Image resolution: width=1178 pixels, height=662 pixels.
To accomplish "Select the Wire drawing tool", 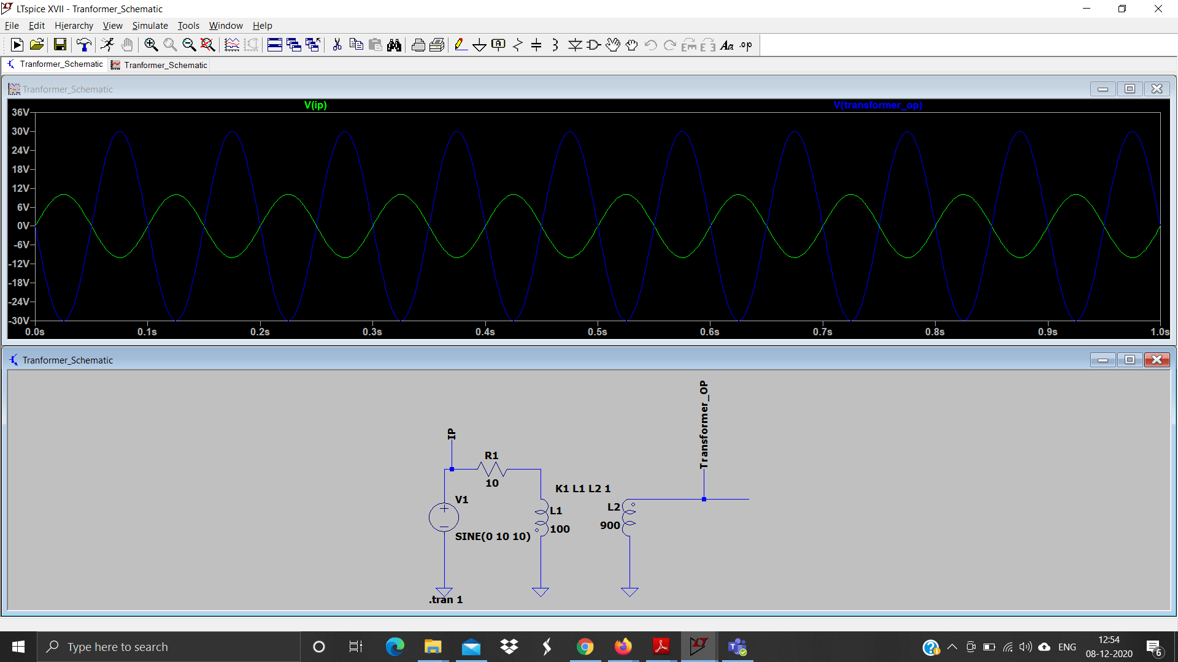I will coord(461,44).
